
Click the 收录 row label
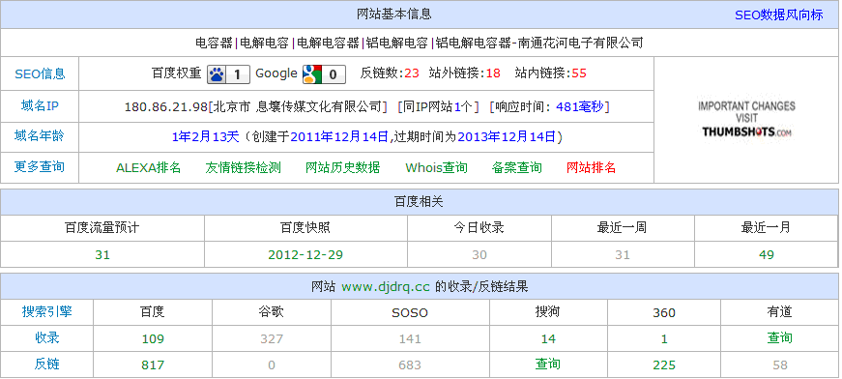click(46, 337)
